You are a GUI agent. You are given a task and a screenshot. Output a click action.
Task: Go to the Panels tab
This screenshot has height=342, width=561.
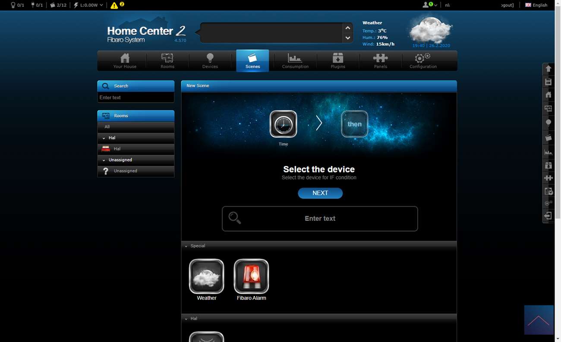click(x=380, y=61)
